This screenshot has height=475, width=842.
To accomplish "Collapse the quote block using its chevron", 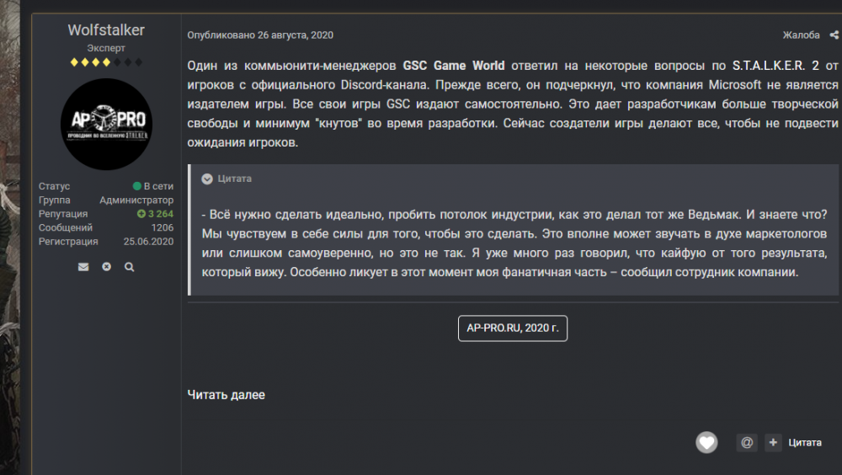I will tap(207, 179).
